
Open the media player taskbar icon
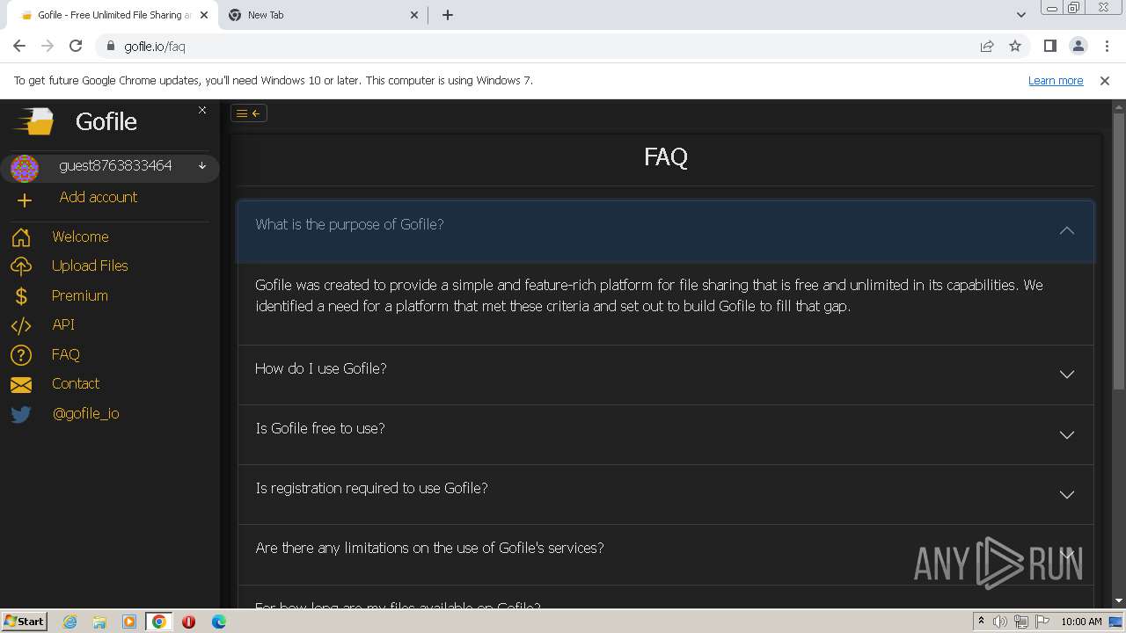point(129,622)
